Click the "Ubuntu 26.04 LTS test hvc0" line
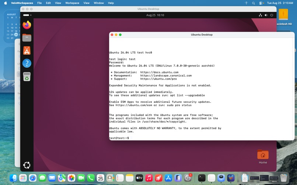The width and height of the screenshot is (297, 185). pos(130,52)
